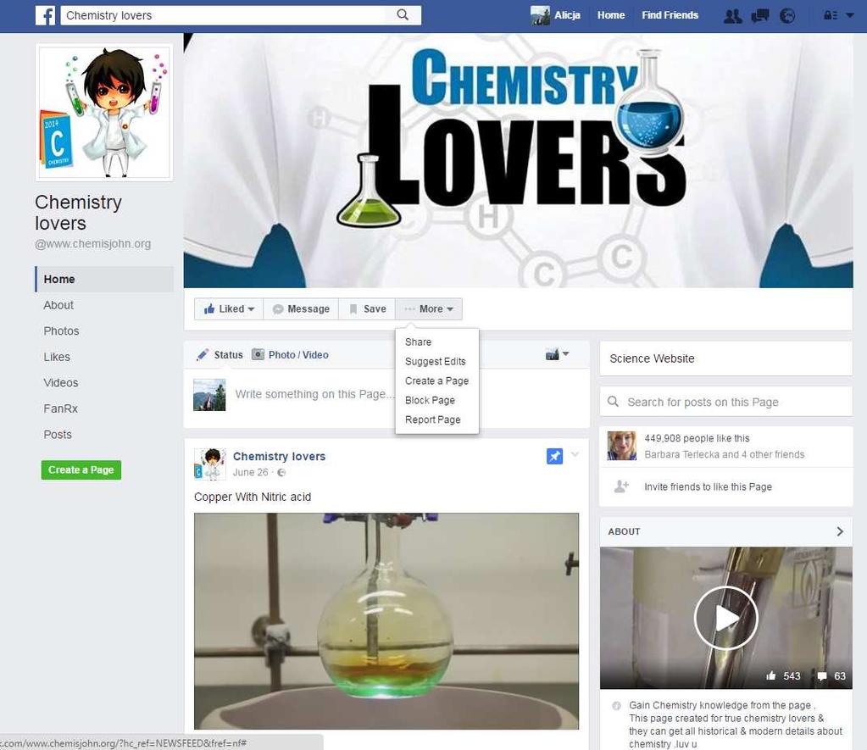Open Chemistry lovers post author link
Image resolution: width=867 pixels, height=750 pixels.
[279, 456]
